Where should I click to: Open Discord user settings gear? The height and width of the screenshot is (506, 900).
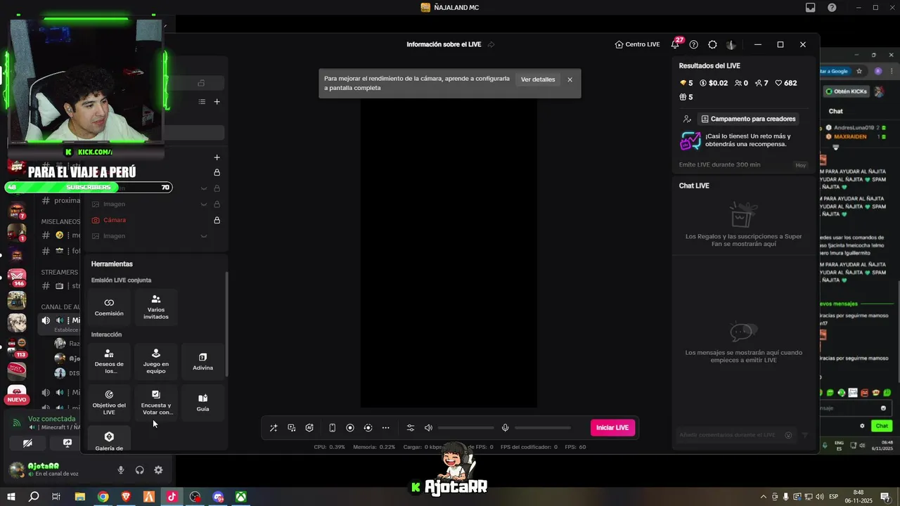point(158,470)
